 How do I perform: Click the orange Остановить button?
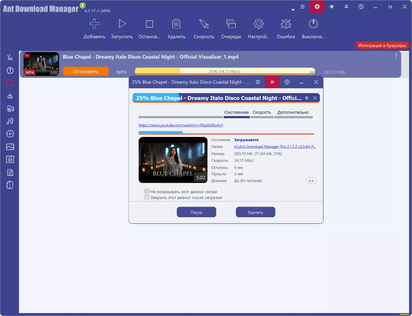pyautogui.click(x=85, y=71)
